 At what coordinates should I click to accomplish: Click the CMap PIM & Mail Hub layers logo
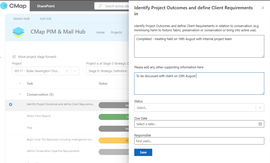(18, 32)
